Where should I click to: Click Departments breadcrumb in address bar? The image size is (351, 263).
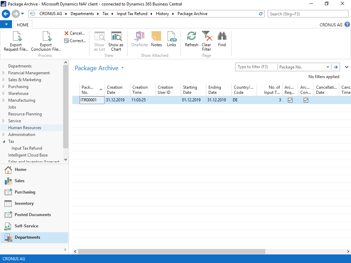[82, 14]
